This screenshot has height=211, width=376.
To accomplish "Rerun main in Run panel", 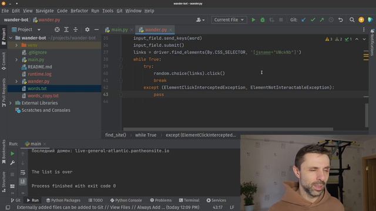I will (x=12, y=154).
